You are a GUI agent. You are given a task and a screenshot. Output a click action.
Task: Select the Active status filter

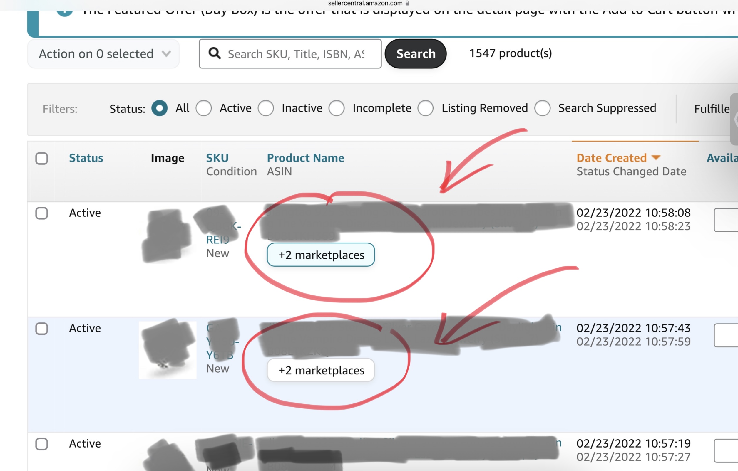tap(204, 108)
